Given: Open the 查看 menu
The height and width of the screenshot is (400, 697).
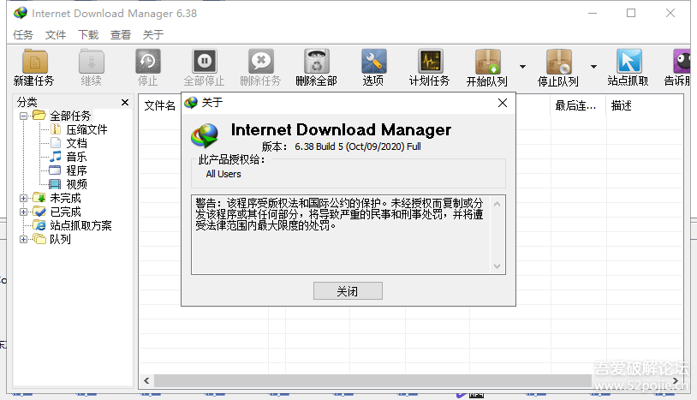Looking at the screenshot, I should click(x=121, y=34).
